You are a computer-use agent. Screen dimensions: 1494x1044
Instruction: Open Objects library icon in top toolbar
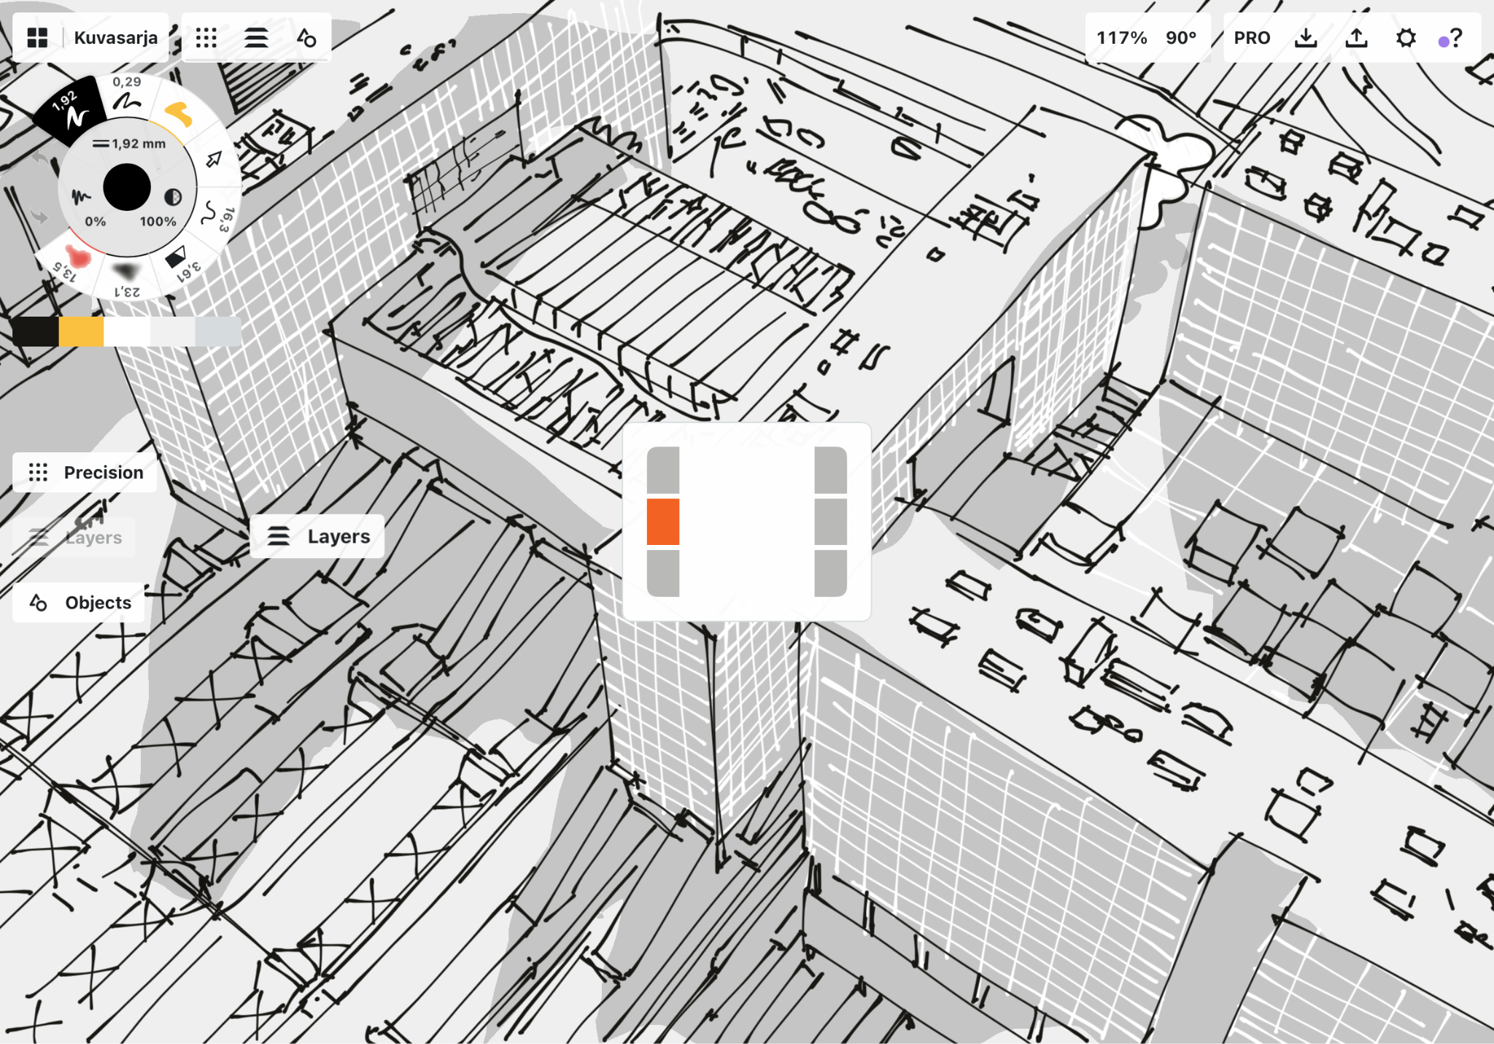pyautogui.click(x=306, y=38)
